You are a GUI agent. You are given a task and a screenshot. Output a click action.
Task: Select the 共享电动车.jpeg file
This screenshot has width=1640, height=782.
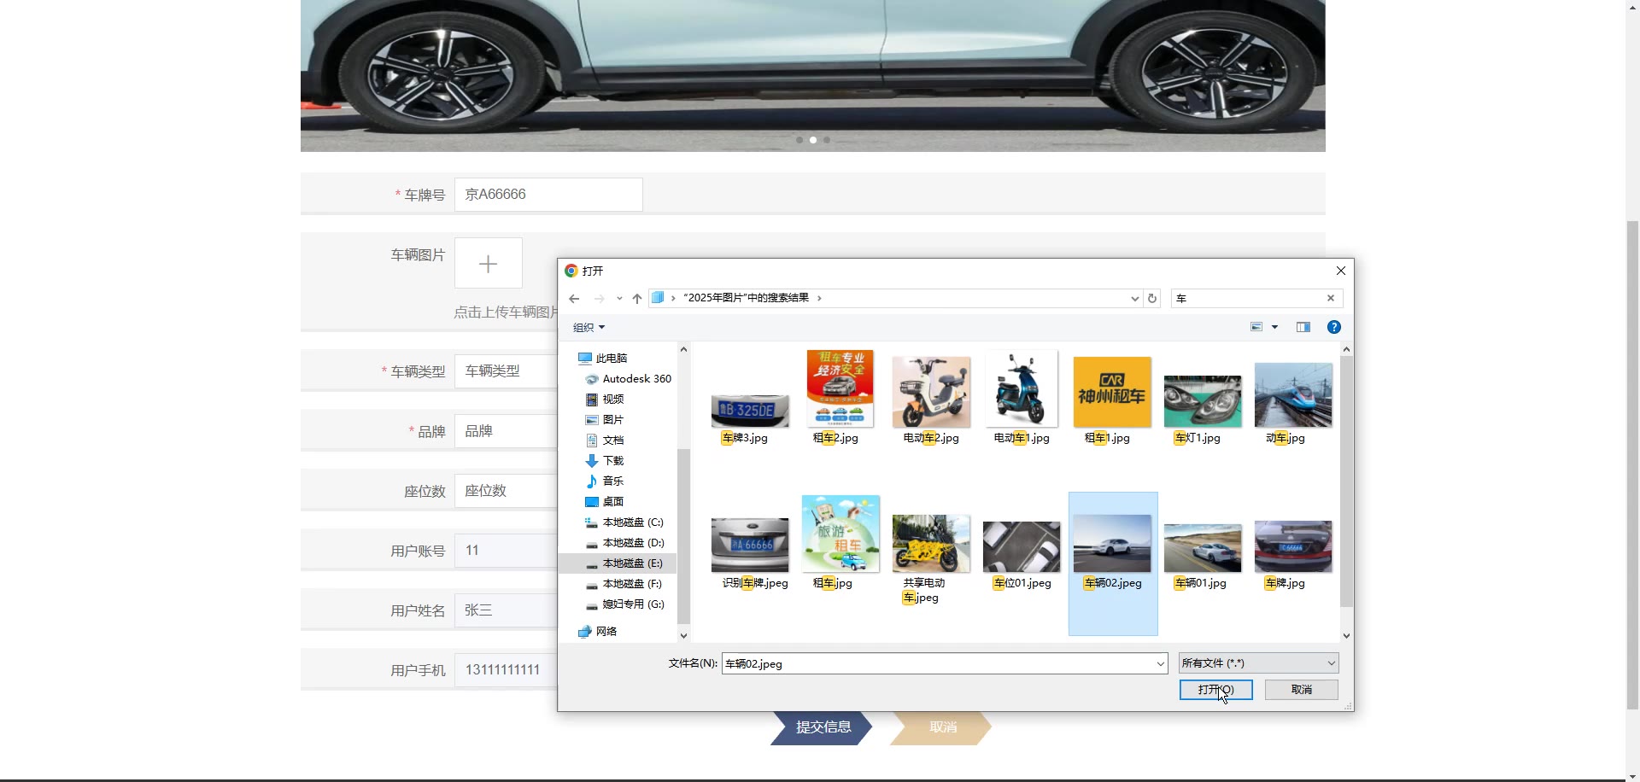click(931, 559)
